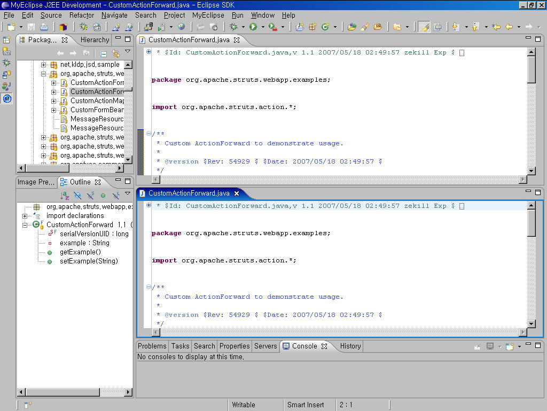
Task: Select getExample() method in Outline
Action: click(80, 252)
